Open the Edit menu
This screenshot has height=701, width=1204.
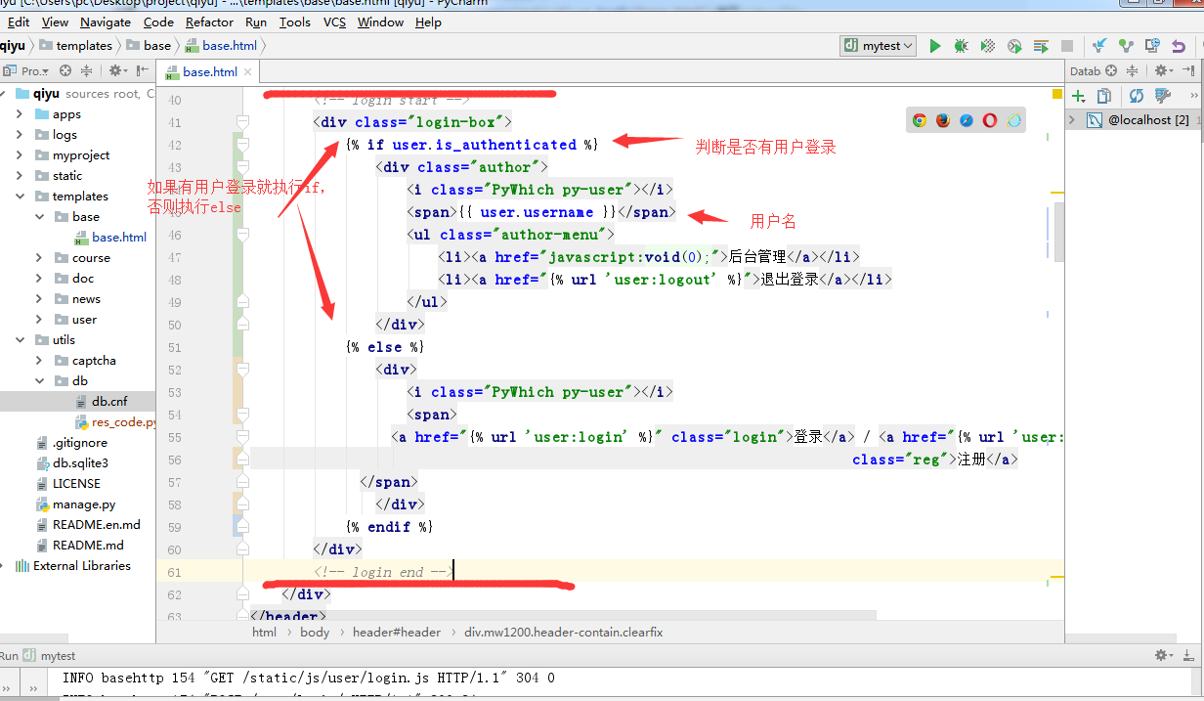pos(18,22)
